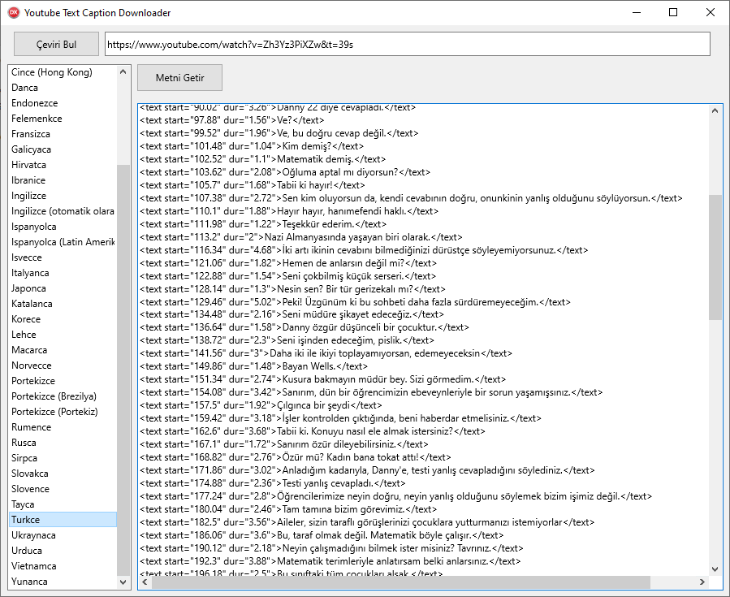Image resolution: width=730 pixels, height=597 pixels.
Task: Click caption line 'Sanırım özür dileyebilirsiniz.'
Action: coord(284,444)
